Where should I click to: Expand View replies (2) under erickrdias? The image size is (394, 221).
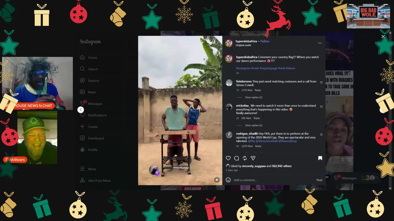(254, 125)
